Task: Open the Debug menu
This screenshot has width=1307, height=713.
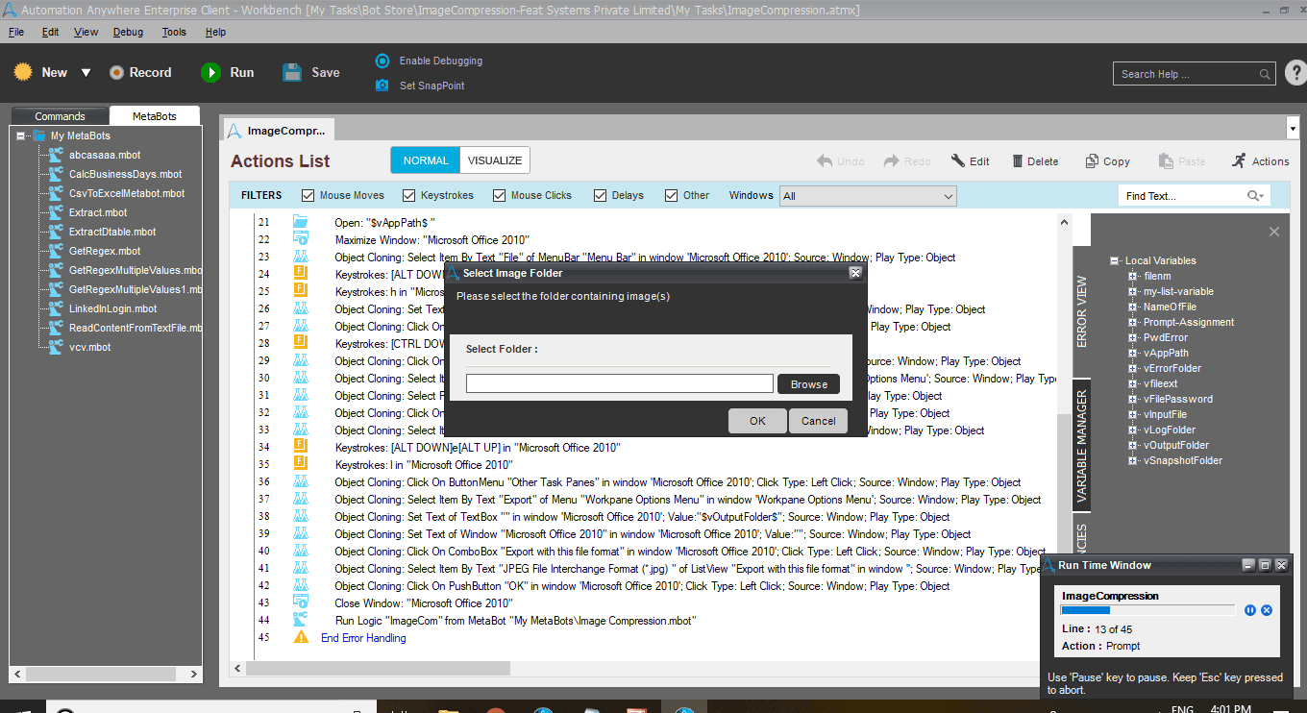Action: click(128, 32)
